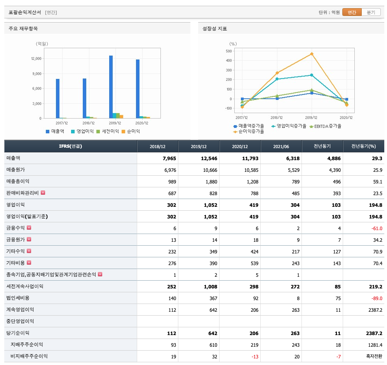387x365 pixels.
Task: Select the 지배주주순이익 row label
Action: point(27,344)
